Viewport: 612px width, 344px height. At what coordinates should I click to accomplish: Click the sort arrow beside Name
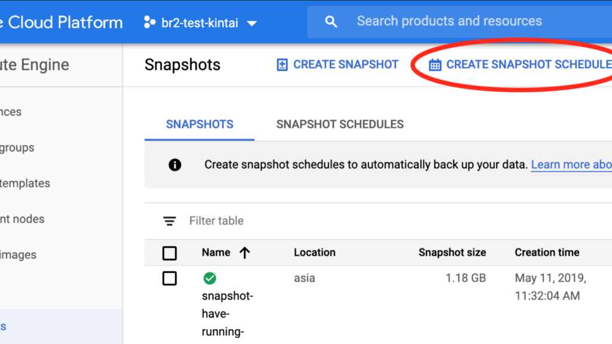tap(244, 253)
